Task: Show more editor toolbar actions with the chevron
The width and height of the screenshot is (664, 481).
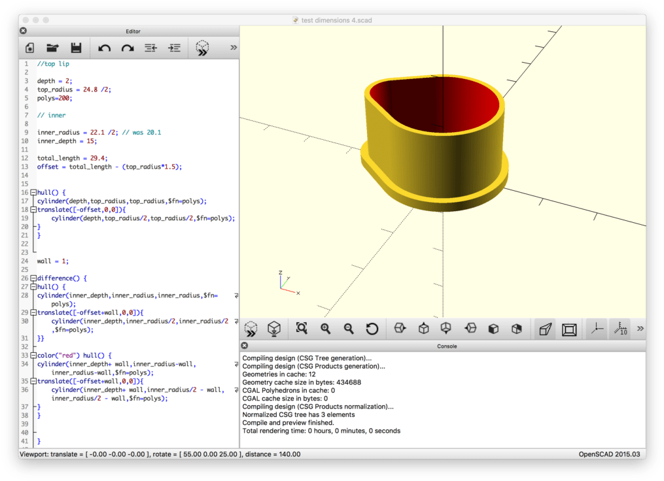Action: [x=232, y=47]
